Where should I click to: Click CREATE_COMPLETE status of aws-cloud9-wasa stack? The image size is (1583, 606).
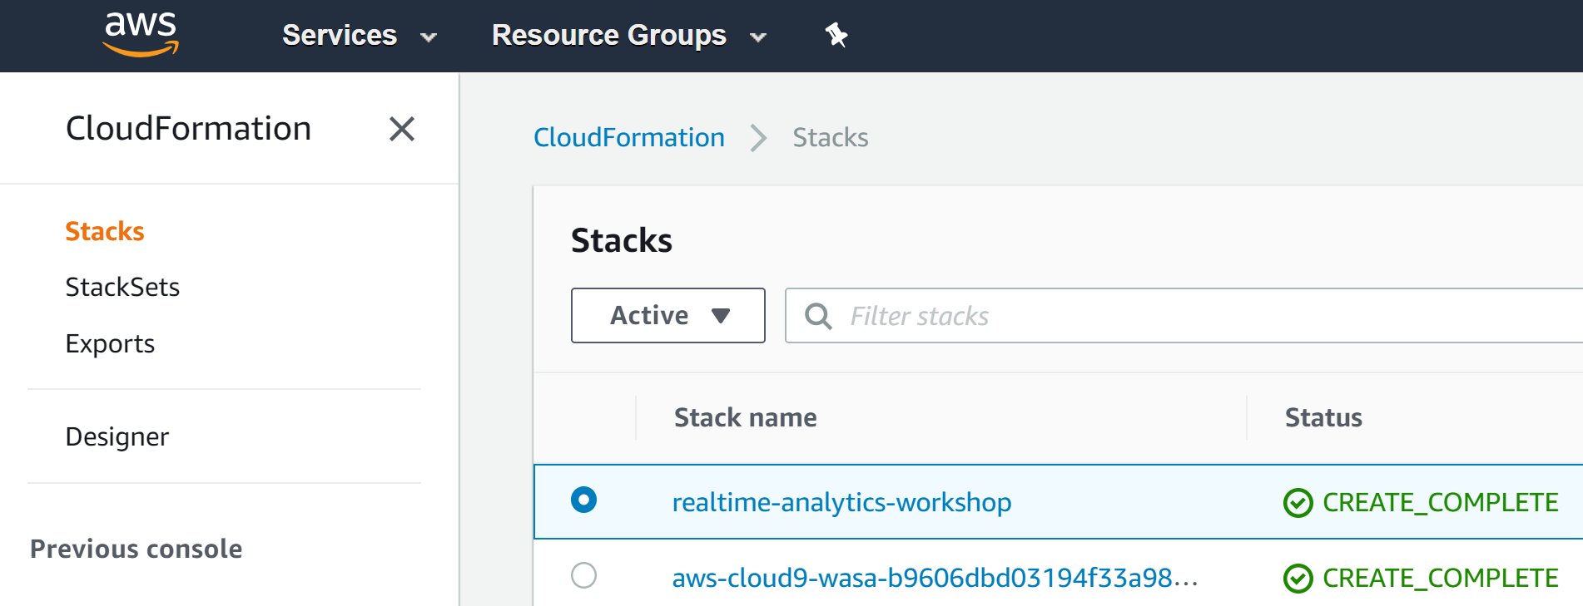pos(1441,579)
